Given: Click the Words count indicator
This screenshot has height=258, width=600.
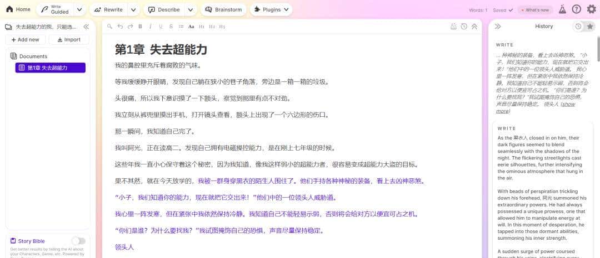Looking at the screenshot, I should tap(478, 11).
